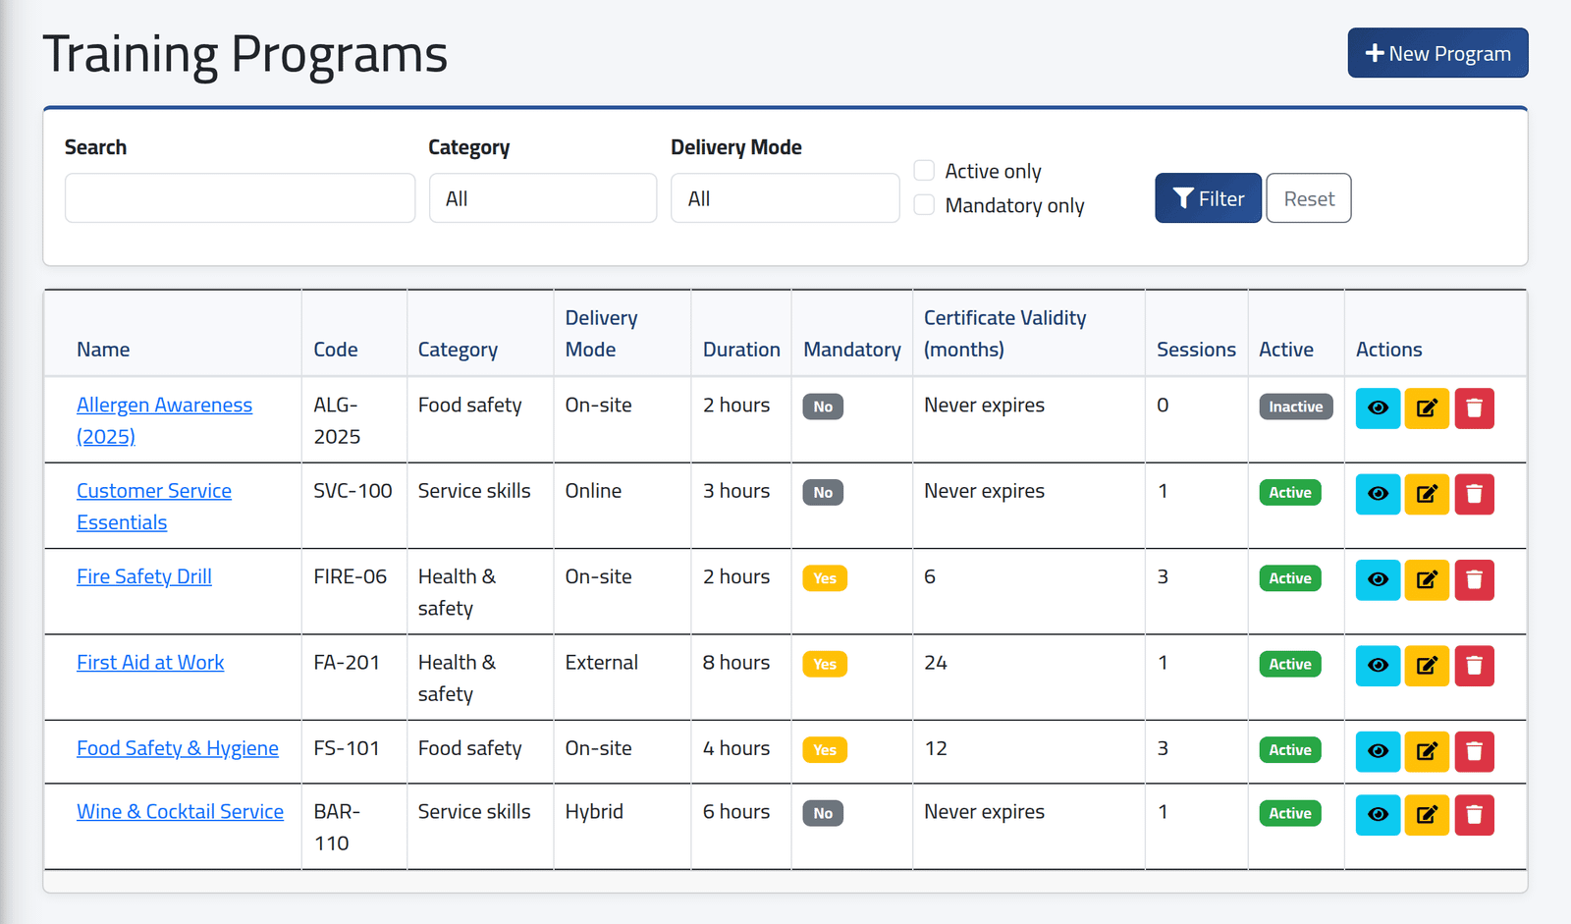Enable the Active only checkbox
This screenshot has height=924, width=1571.
[924, 171]
